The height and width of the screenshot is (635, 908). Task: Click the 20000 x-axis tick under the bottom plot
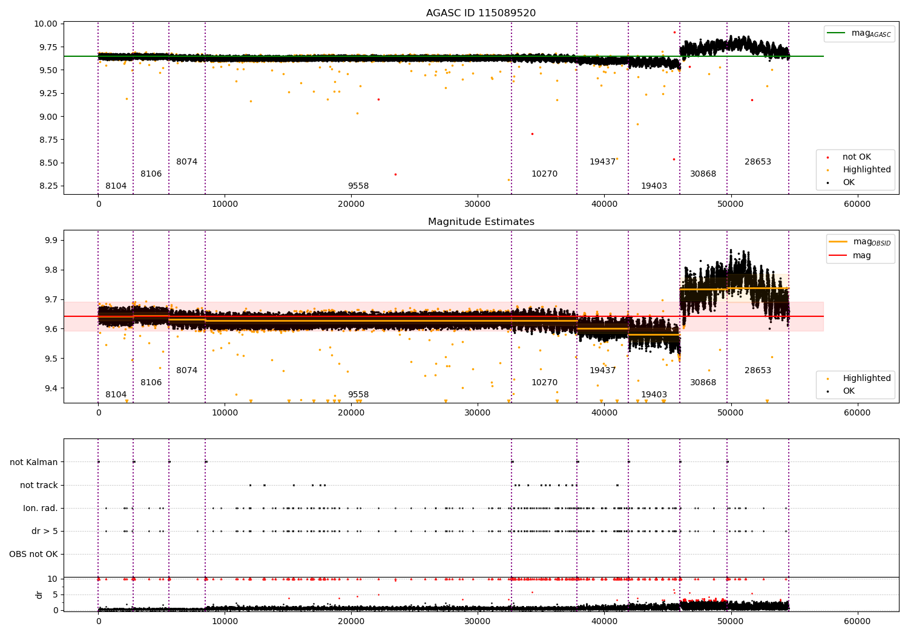click(x=351, y=622)
